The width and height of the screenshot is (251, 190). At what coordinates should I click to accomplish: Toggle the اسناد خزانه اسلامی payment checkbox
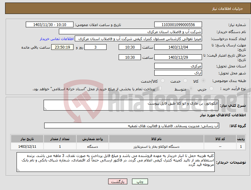point(159,88)
